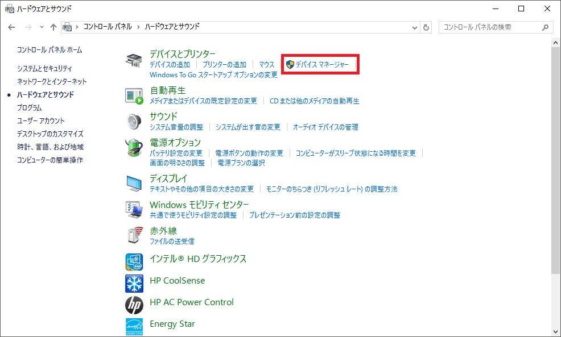The width and height of the screenshot is (561, 337).
Task: Click the サウンド speaker icon
Action: click(134, 122)
